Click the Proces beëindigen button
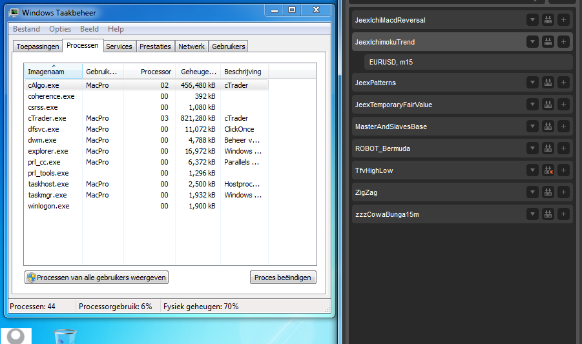This screenshot has width=582, height=344. click(283, 278)
